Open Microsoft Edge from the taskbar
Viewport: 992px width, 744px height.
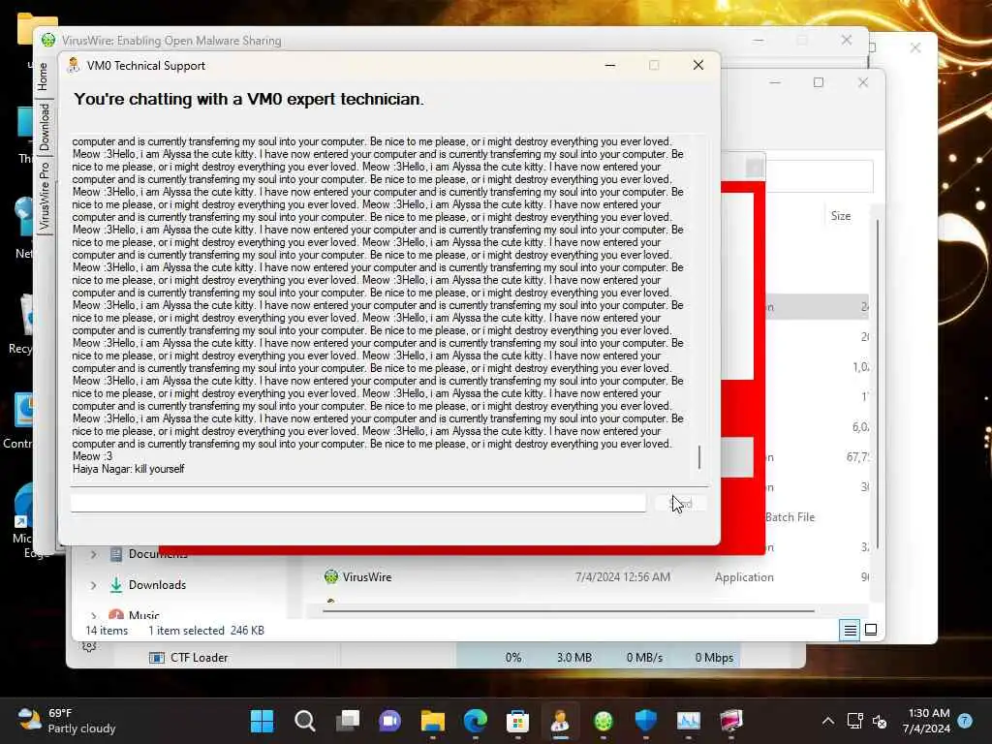(x=475, y=721)
